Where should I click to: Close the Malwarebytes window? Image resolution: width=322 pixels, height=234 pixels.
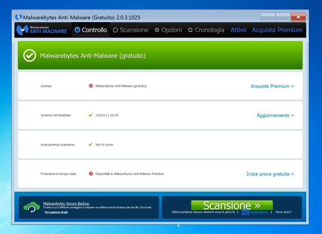[298, 17]
